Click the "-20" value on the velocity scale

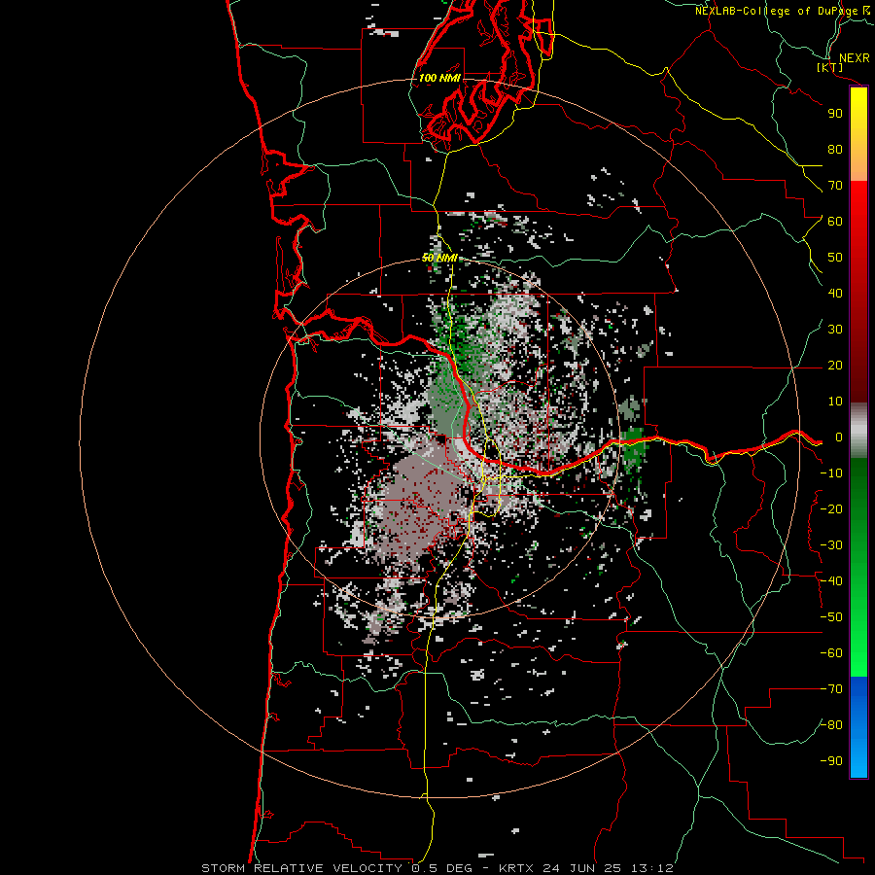click(831, 509)
